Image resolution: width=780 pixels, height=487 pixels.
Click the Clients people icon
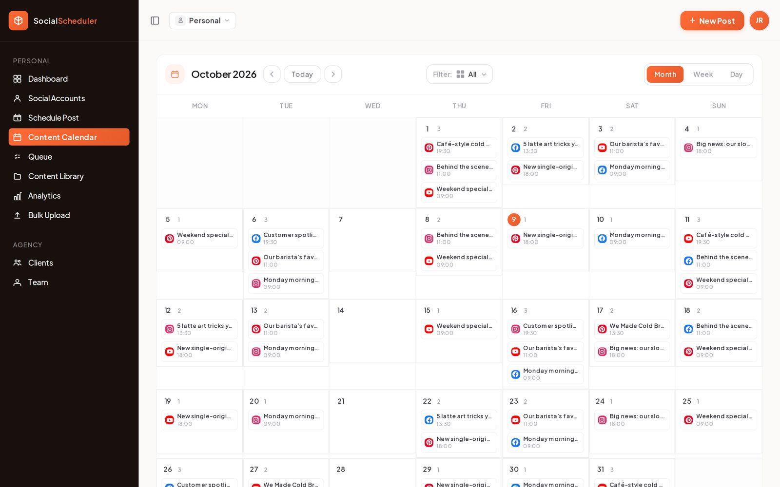(18, 263)
